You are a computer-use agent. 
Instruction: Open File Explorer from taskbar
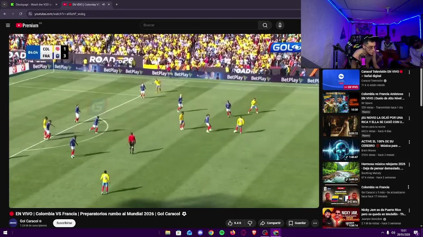[168, 233]
